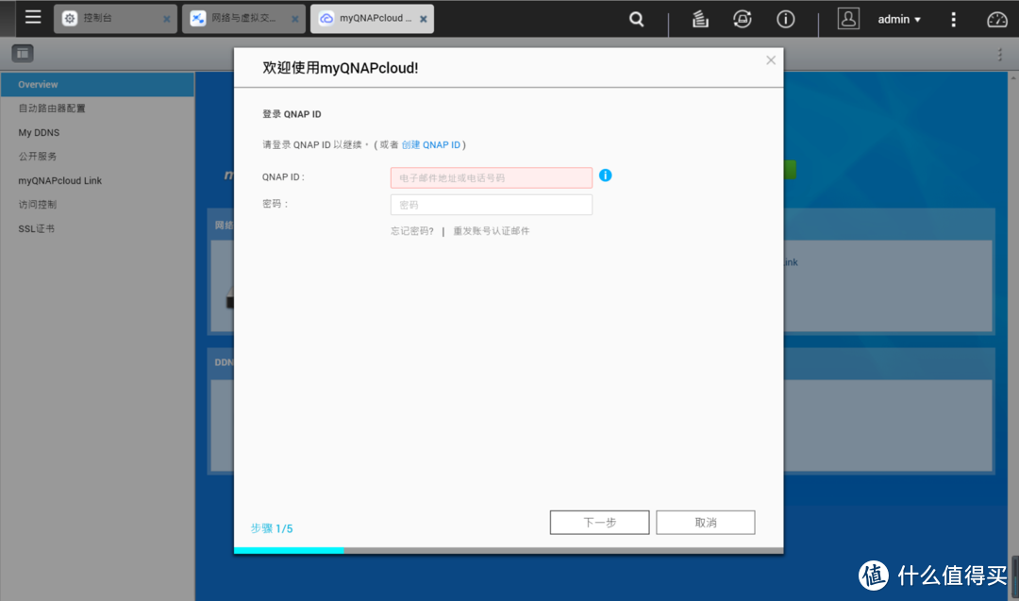Open the main hamburger menu
The image size is (1019, 601).
(33, 18)
